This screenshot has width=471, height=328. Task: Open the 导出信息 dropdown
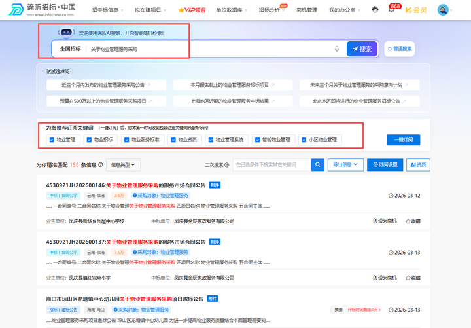pyautogui.click(x=345, y=165)
